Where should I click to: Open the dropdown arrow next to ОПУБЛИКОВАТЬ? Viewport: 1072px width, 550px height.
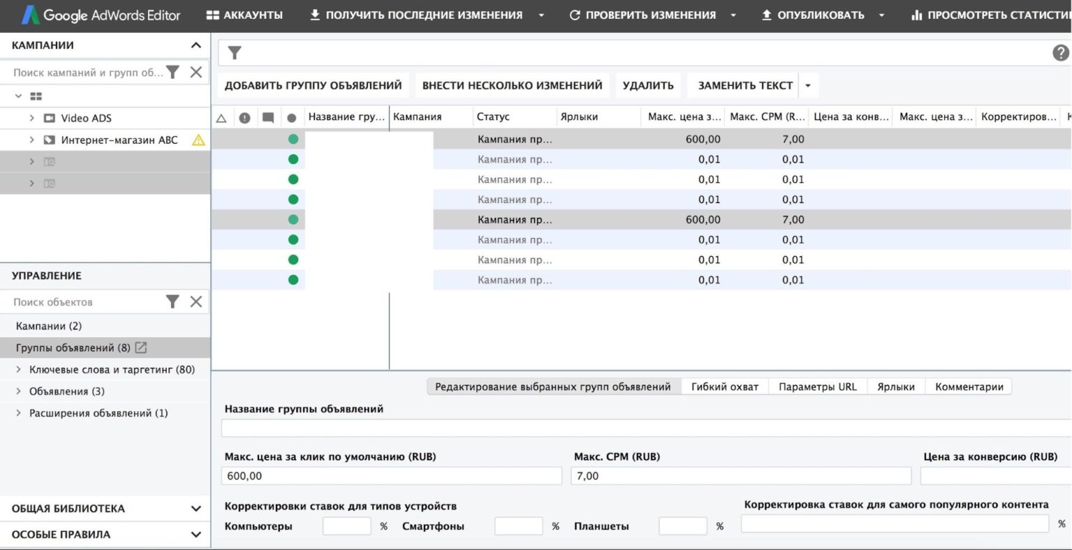pos(883,15)
